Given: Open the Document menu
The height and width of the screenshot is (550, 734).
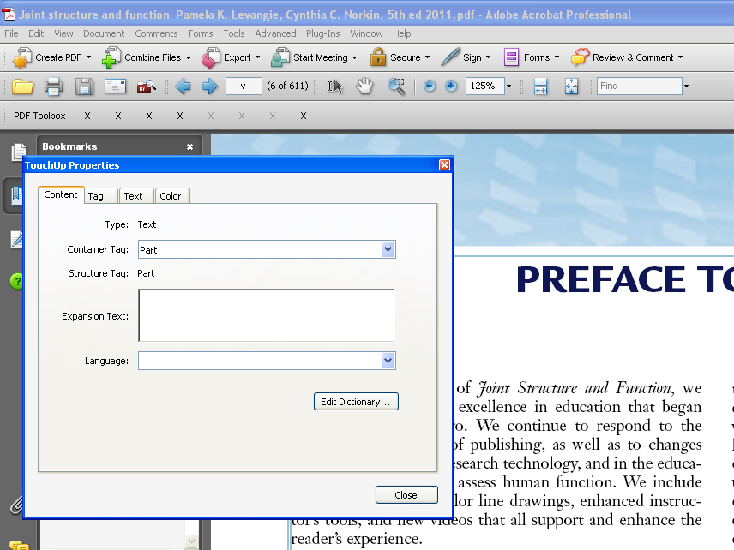Looking at the screenshot, I should pos(104,33).
